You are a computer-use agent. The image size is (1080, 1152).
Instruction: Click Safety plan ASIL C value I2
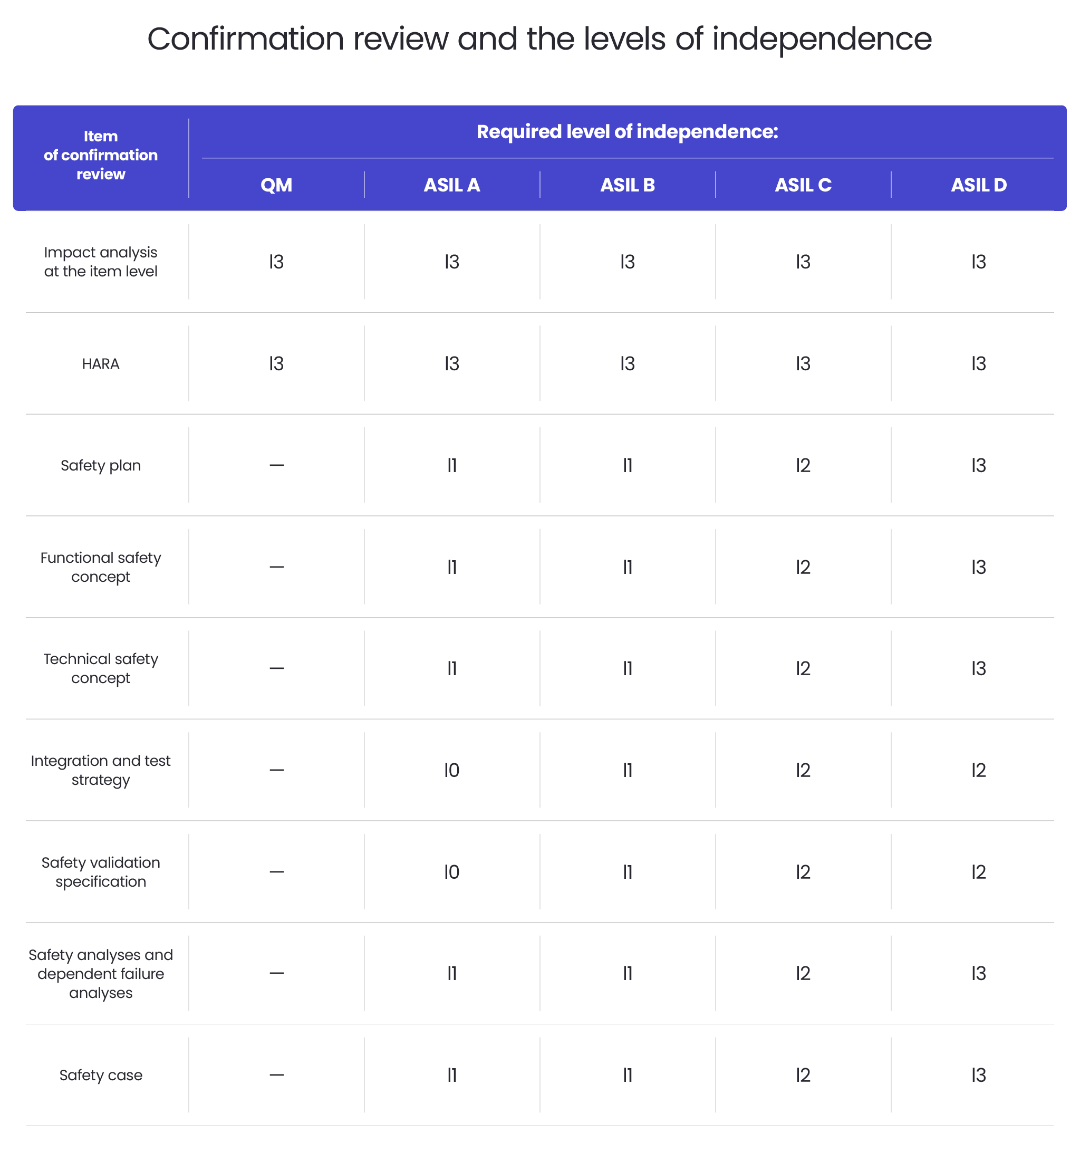click(803, 465)
